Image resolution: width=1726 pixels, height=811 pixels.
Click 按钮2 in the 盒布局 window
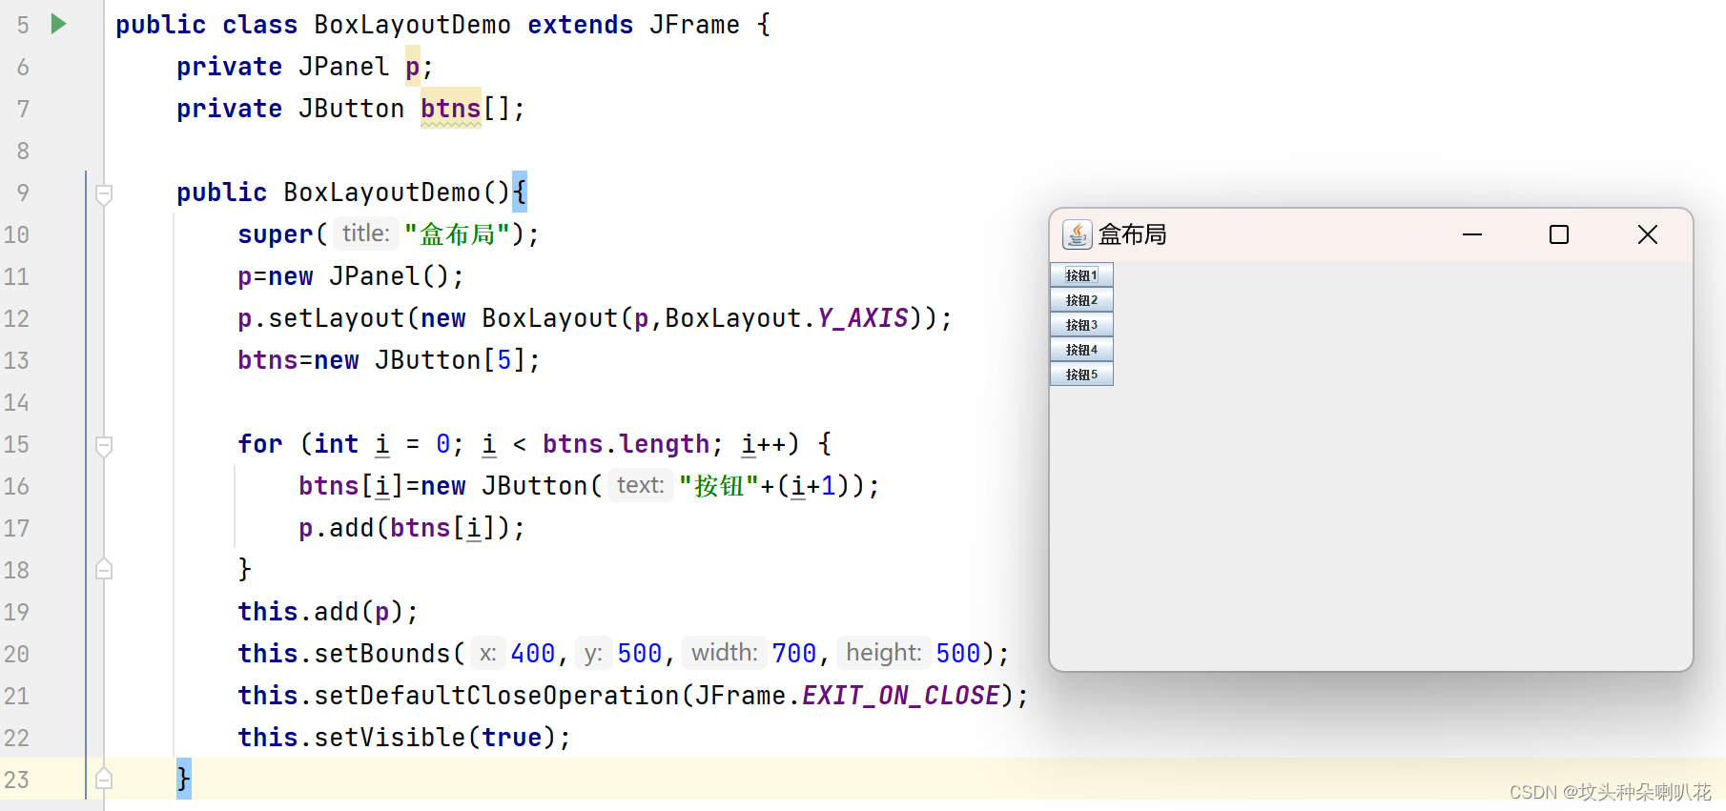coord(1081,300)
